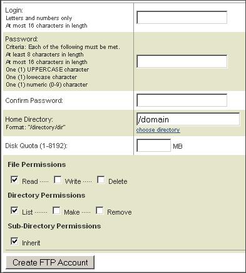Enable the Delete file permission
The height and width of the screenshot is (273, 246).
click(x=101, y=179)
